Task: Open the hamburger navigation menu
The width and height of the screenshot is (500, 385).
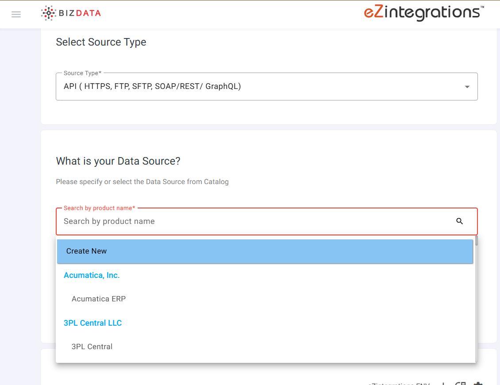Action: click(16, 14)
